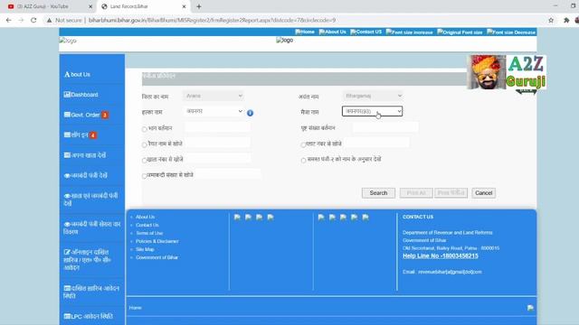
Task: Open the हल्का नाम dropdown
Action: coord(214,111)
